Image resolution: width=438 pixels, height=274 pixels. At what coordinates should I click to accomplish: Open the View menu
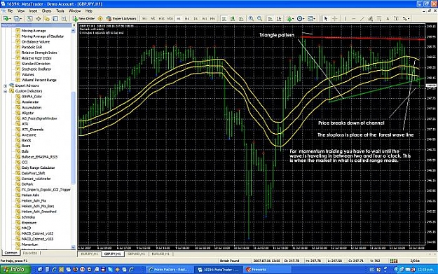(21, 11)
